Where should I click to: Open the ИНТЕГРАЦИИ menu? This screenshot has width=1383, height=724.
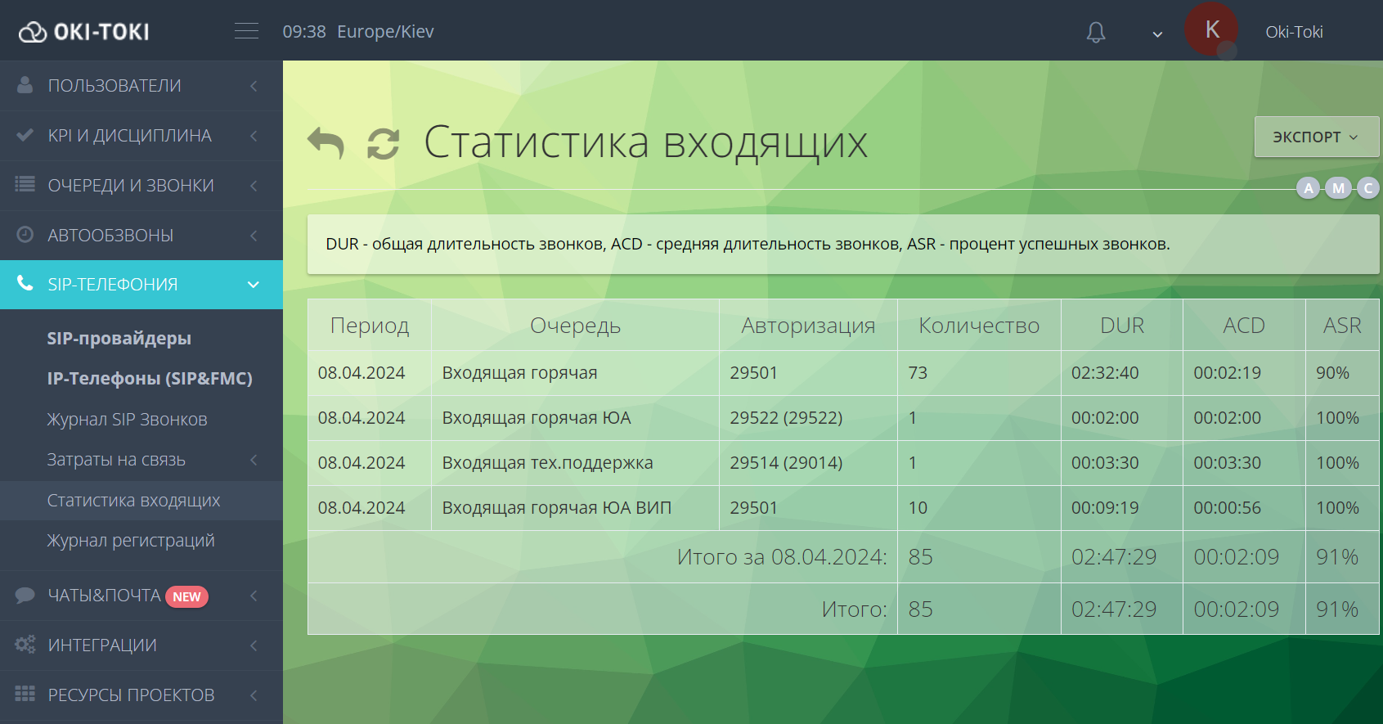[x=102, y=645]
